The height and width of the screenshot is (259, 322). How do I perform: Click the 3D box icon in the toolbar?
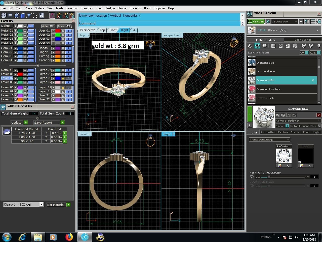[17, 16]
